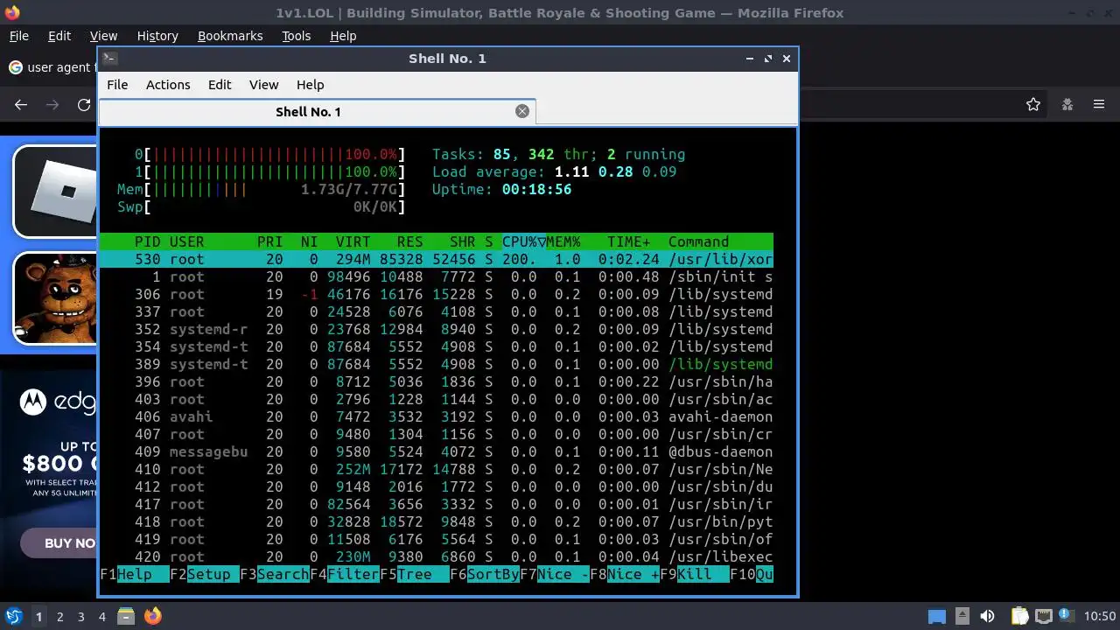Minimize the Shell No. 1 window

[750, 58]
